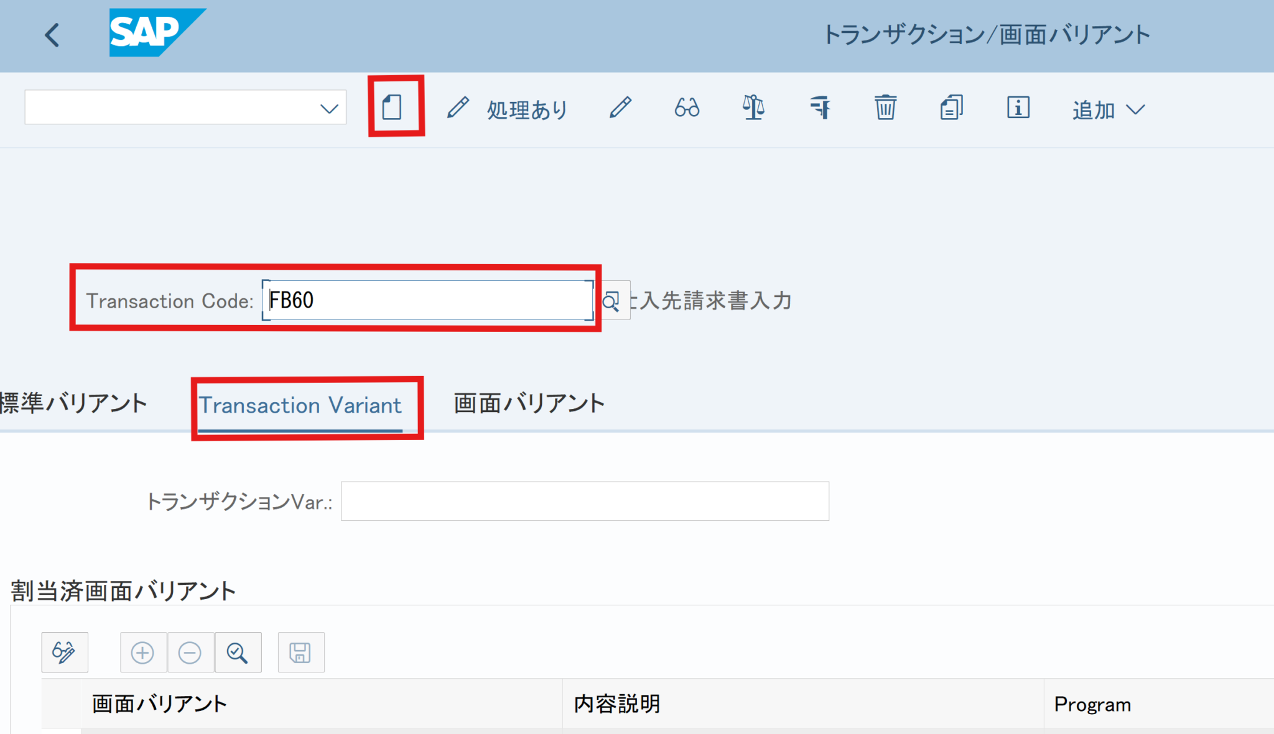
Task: Click the Information (i) toolbar icon
Action: 1018,108
